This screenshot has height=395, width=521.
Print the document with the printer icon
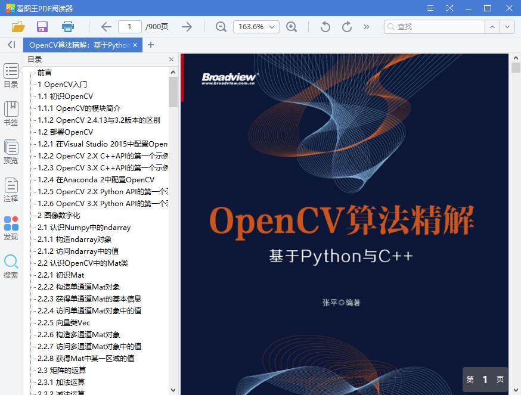pyautogui.click(x=68, y=27)
